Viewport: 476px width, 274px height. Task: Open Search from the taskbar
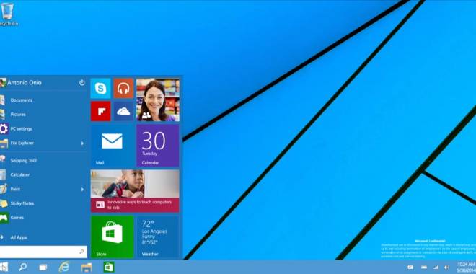coord(22,267)
